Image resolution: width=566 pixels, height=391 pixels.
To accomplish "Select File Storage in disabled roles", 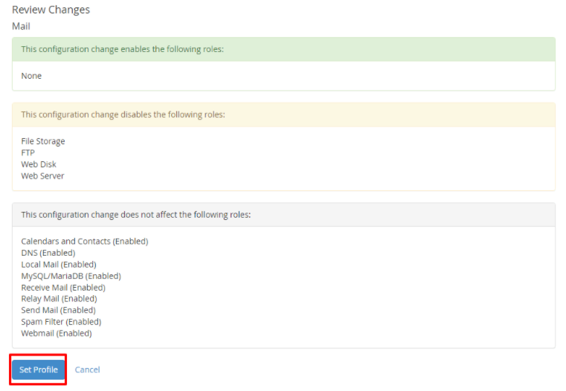I will [43, 141].
